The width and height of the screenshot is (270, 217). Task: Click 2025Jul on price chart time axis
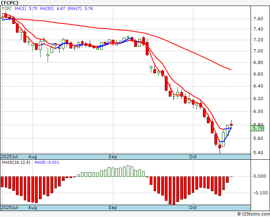pyautogui.click(x=10, y=157)
